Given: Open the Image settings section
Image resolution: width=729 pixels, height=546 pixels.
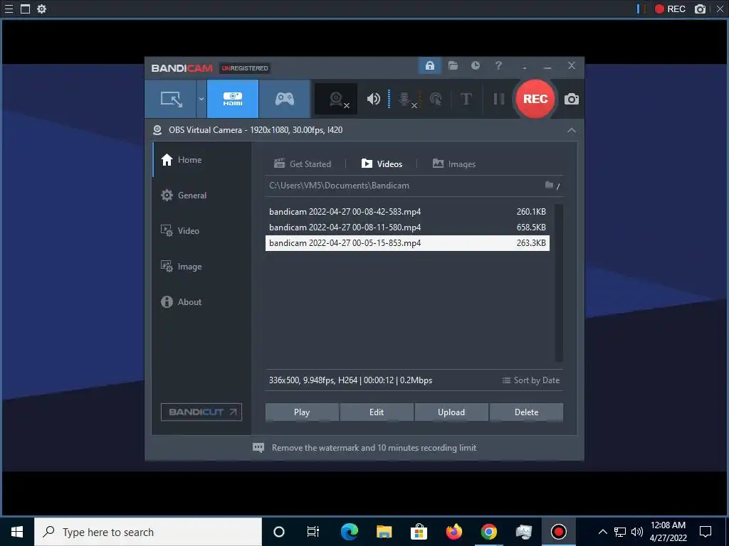Looking at the screenshot, I should pyautogui.click(x=201, y=267).
